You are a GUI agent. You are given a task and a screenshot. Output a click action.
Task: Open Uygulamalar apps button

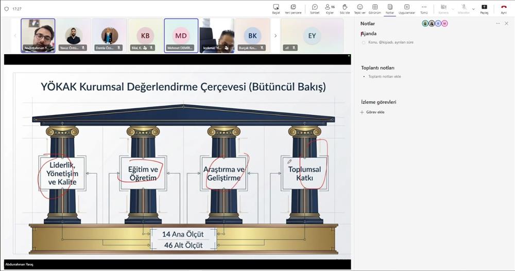(x=407, y=8)
